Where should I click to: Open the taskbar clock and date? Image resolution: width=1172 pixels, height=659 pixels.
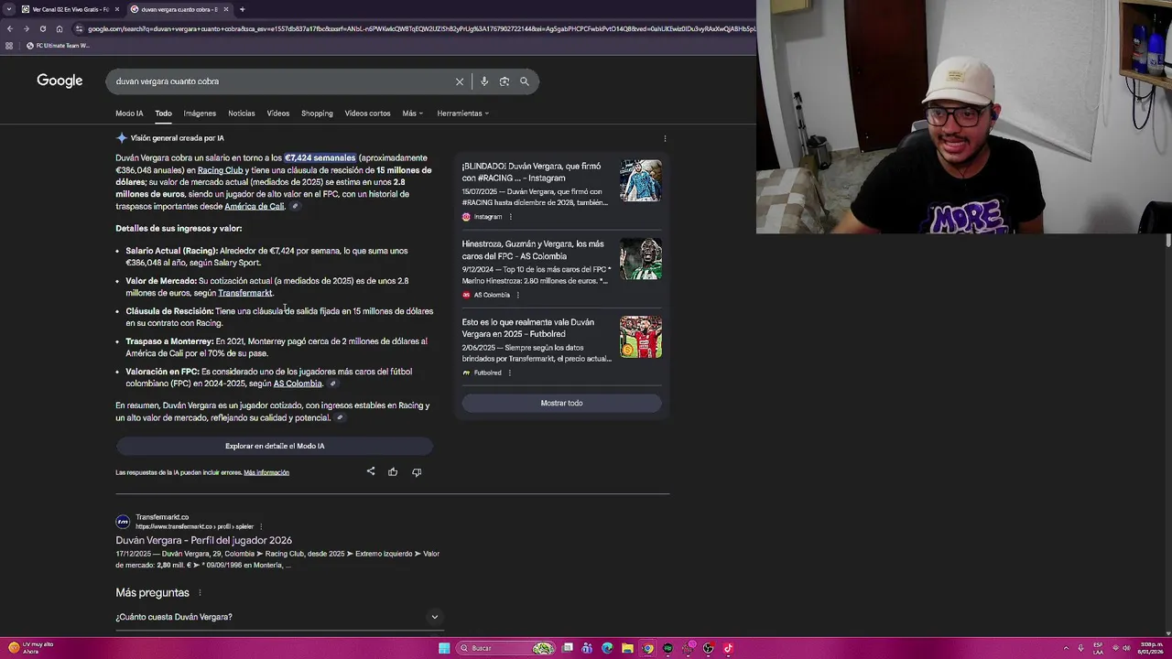1151,648
